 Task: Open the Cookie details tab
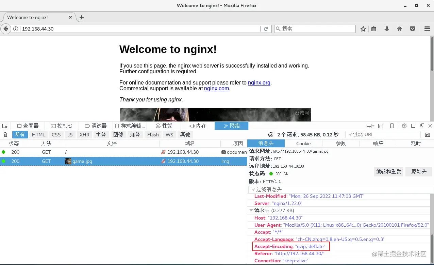click(x=303, y=144)
